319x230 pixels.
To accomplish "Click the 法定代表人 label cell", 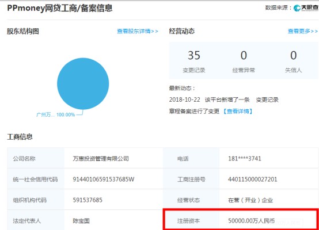I will 36,220.
